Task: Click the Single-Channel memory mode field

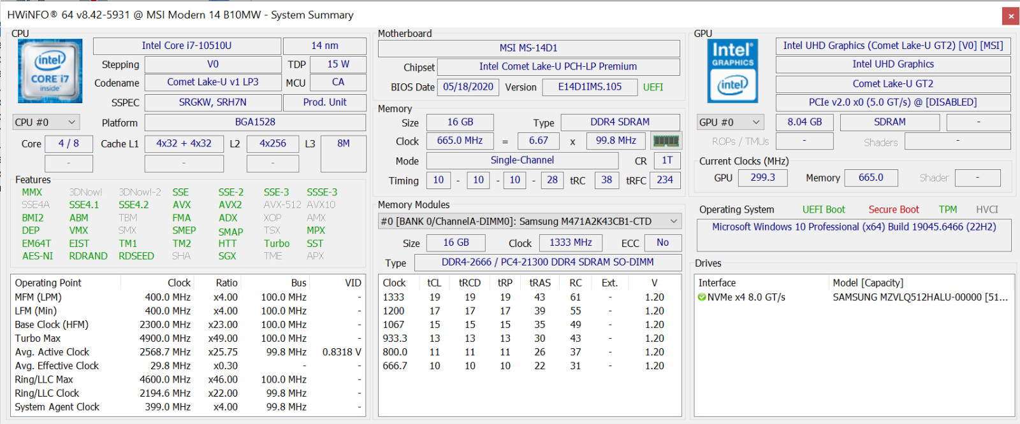Action: click(x=522, y=160)
